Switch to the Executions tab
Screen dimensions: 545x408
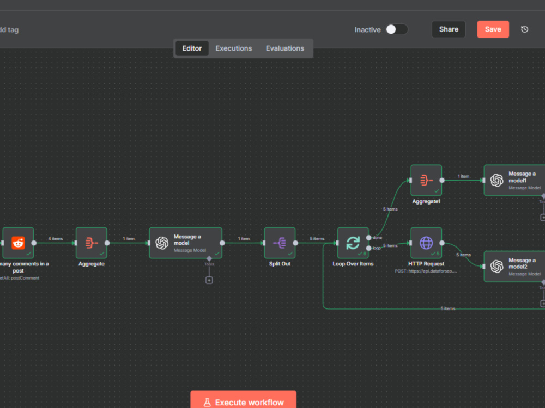pos(234,48)
